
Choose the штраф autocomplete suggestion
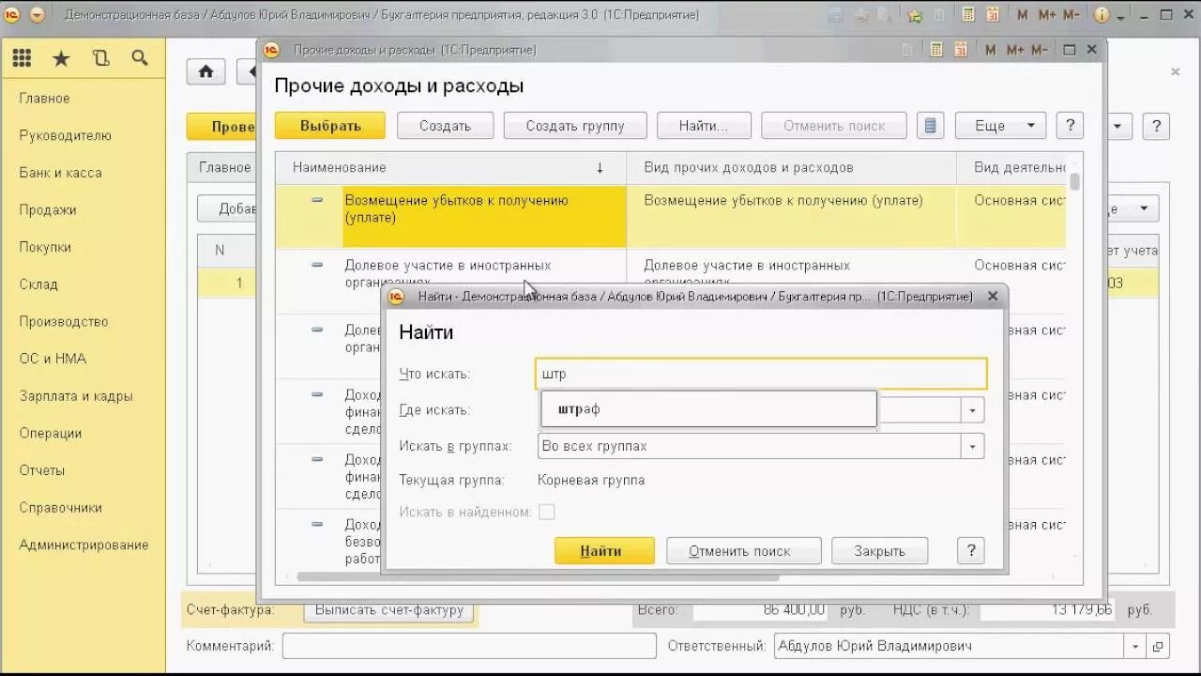[708, 409]
